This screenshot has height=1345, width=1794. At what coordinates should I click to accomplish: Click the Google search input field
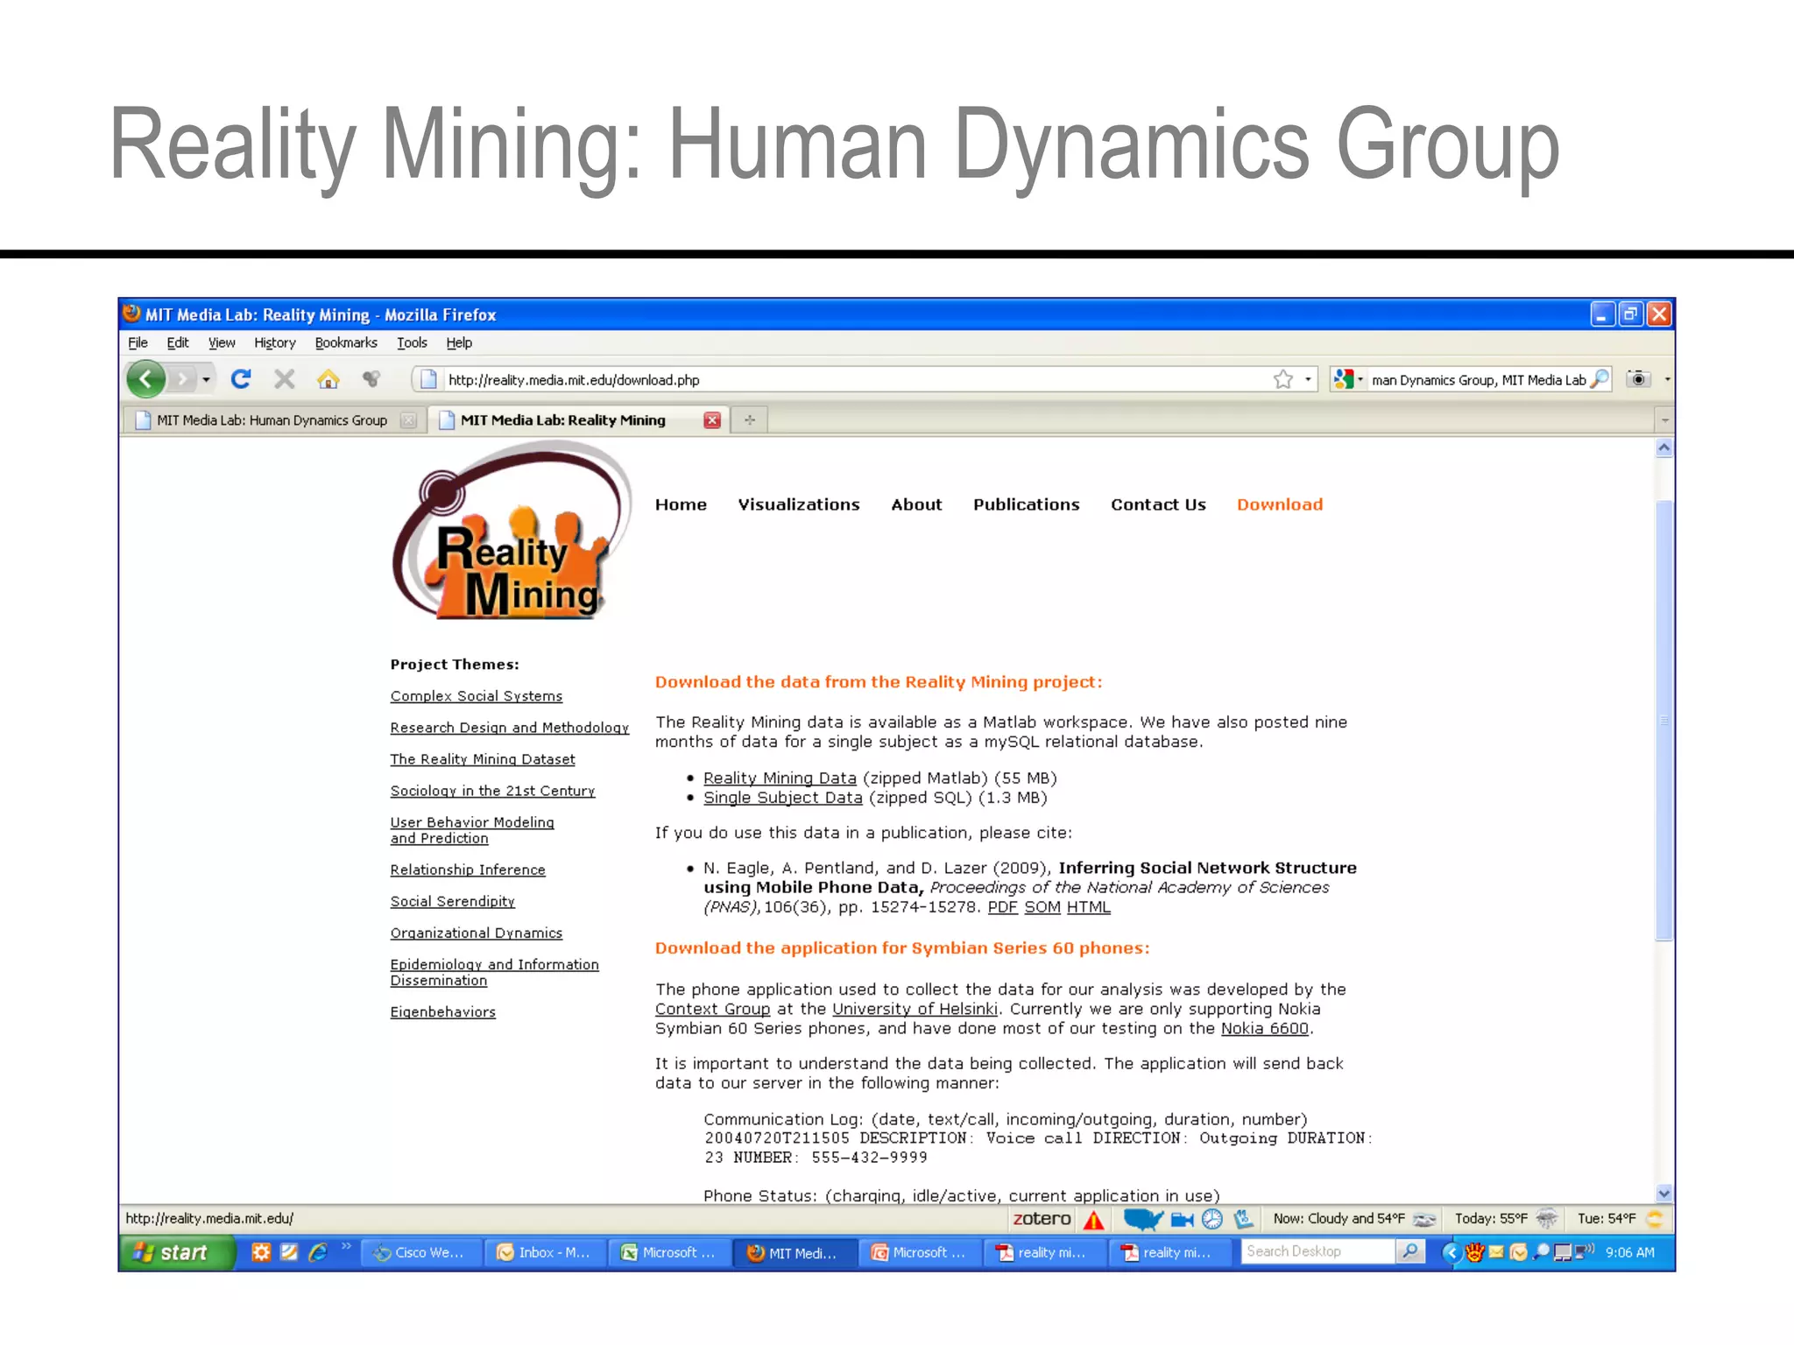click(x=1478, y=379)
